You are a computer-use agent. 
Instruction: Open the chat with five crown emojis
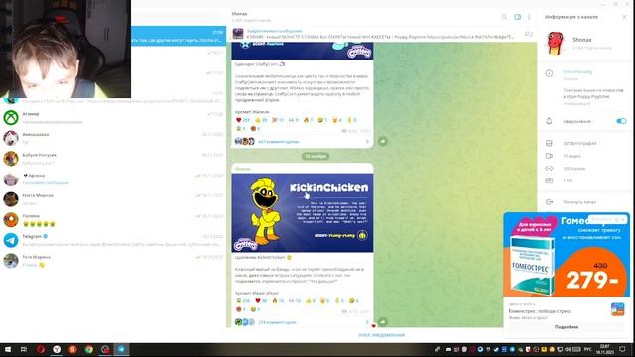coord(113,220)
